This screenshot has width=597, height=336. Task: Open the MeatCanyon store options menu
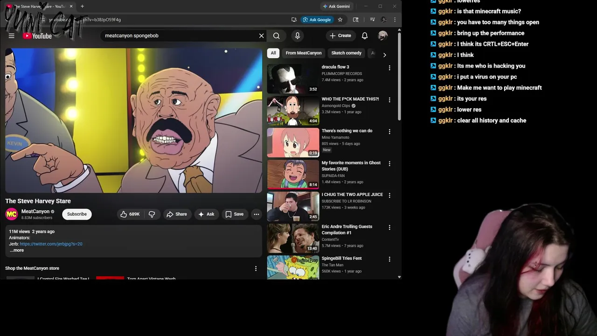[x=256, y=268]
